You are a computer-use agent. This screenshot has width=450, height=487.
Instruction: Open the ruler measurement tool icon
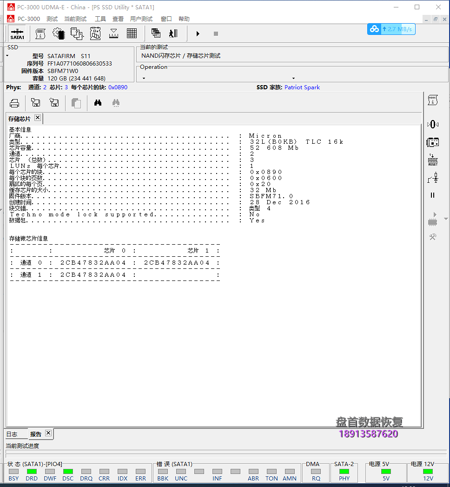pos(113,33)
